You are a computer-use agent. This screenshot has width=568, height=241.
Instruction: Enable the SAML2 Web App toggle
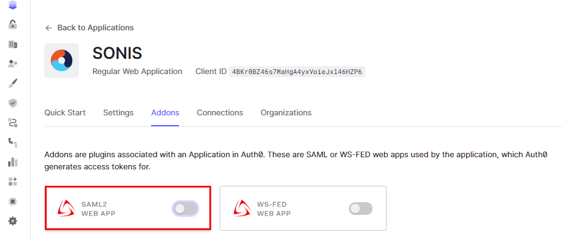pos(185,208)
